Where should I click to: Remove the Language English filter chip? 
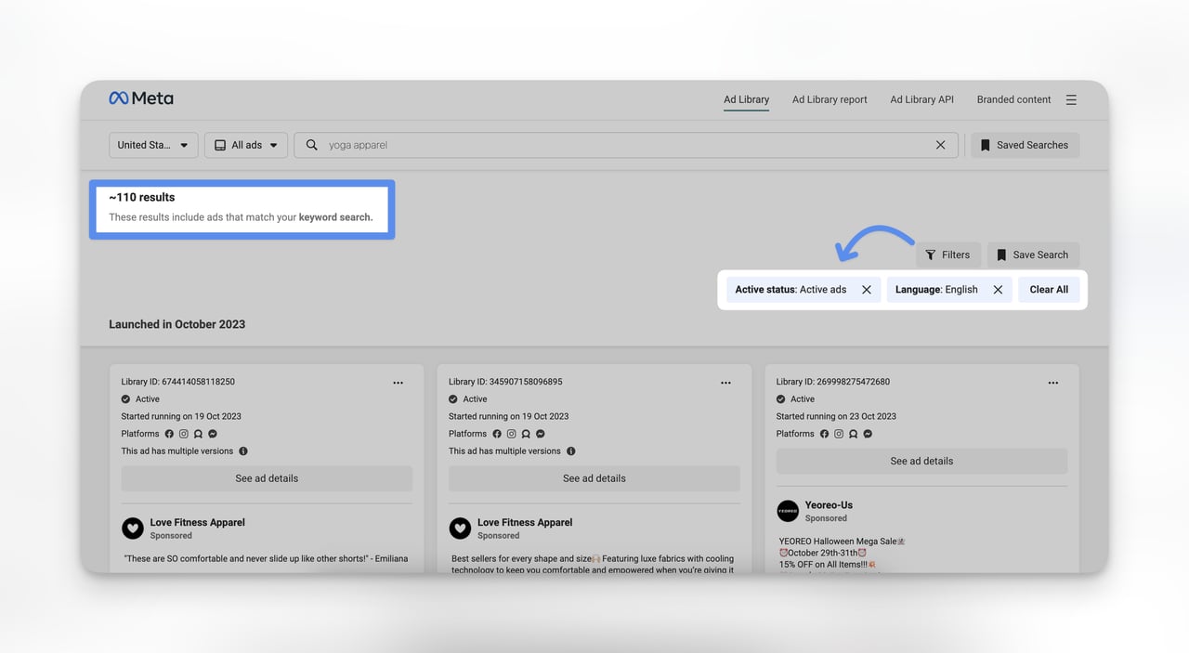point(998,290)
